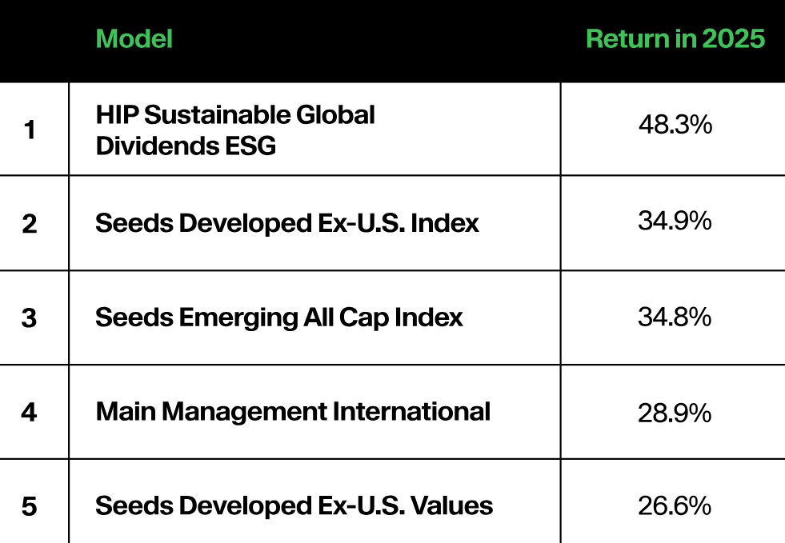
Task: Select rank number 5
Action: coord(30,506)
